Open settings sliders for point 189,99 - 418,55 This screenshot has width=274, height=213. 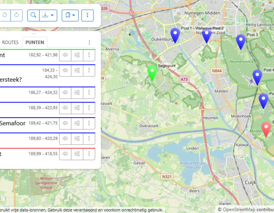click(77, 154)
